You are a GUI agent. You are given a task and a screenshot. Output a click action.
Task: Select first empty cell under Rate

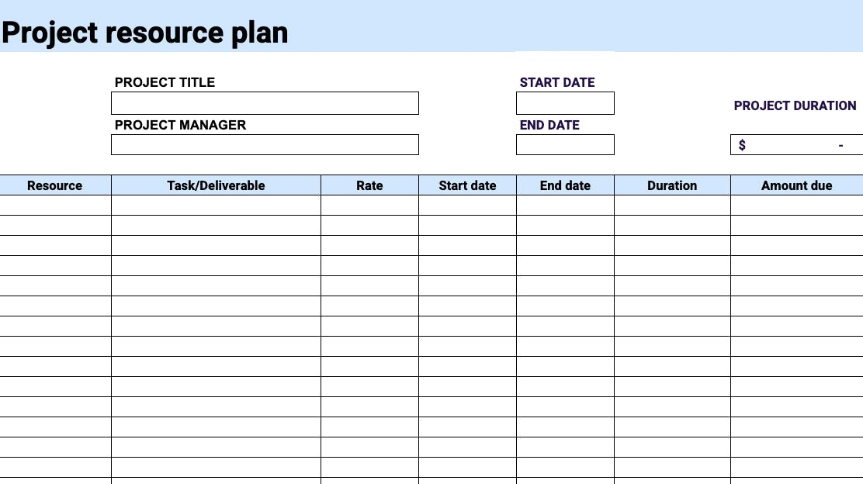(x=369, y=205)
